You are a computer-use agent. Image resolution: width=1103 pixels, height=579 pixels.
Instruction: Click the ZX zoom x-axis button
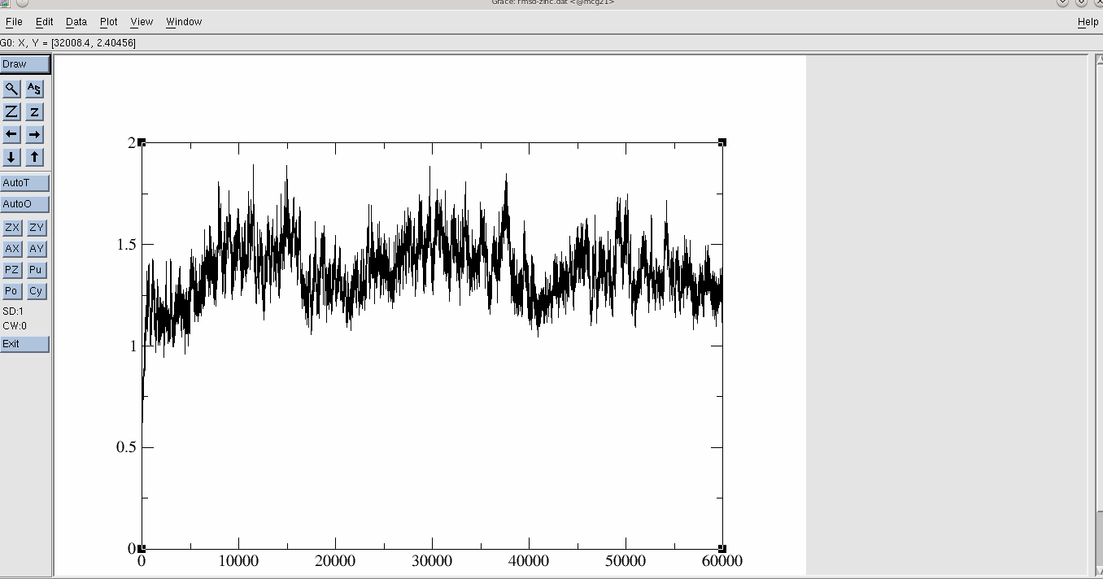point(12,228)
